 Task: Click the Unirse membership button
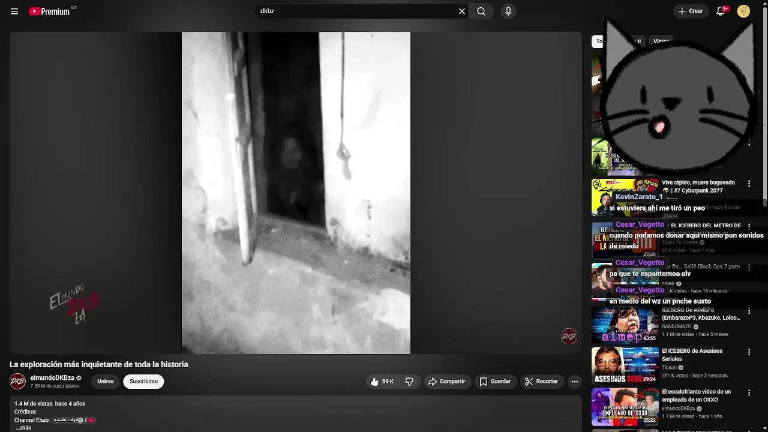pos(106,382)
